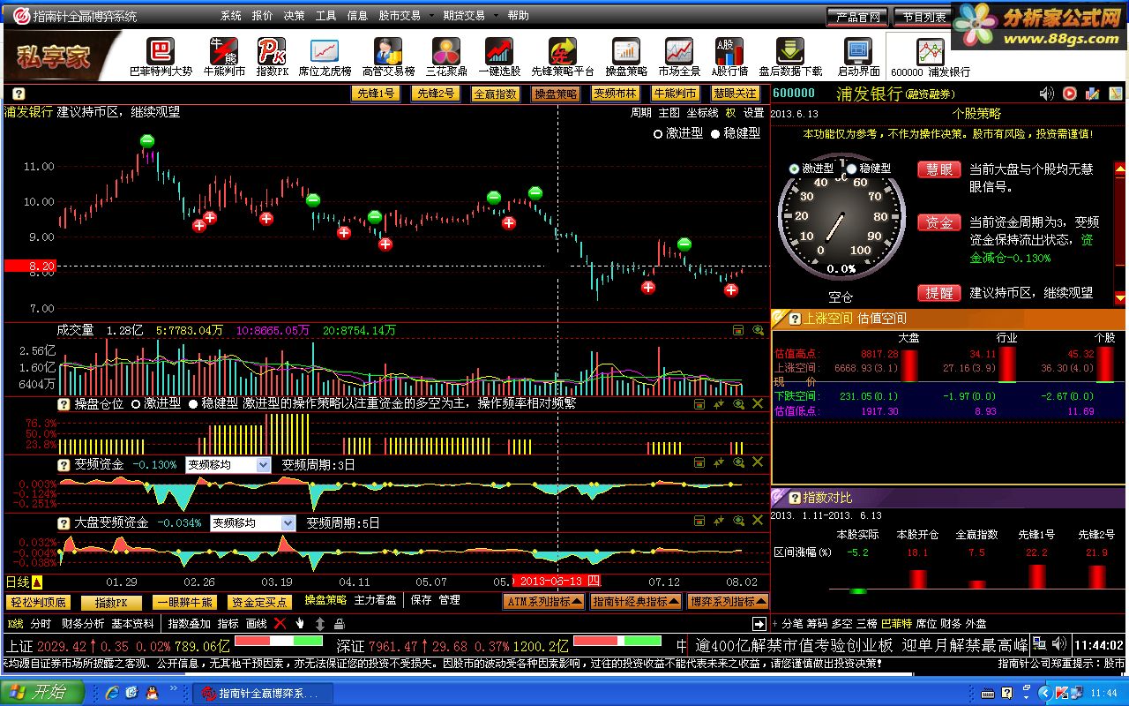Click the 估值空间 tab label
Screen dimensions: 1129x706
click(x=882, y=319)
